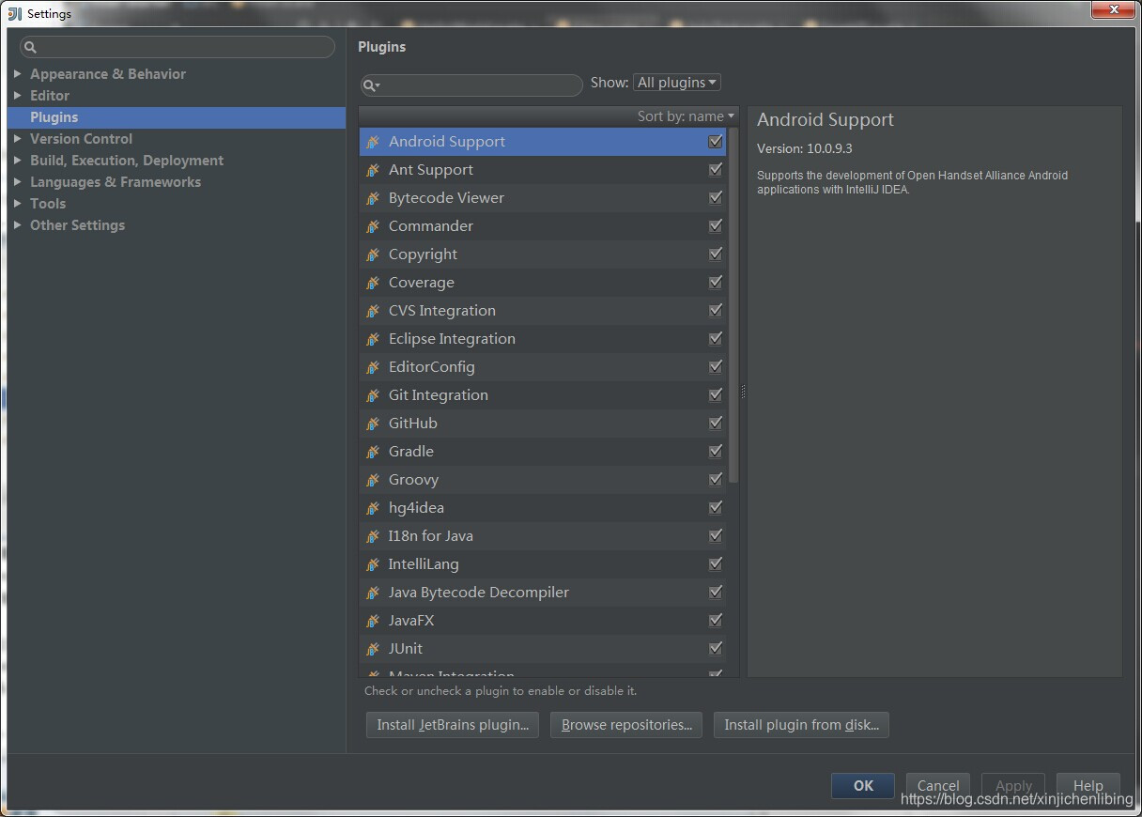Image resolution: width=1142 pixels, height=817 pixels.
Task: Click the CVS Integration plugin icon
Action: [373, 311]
